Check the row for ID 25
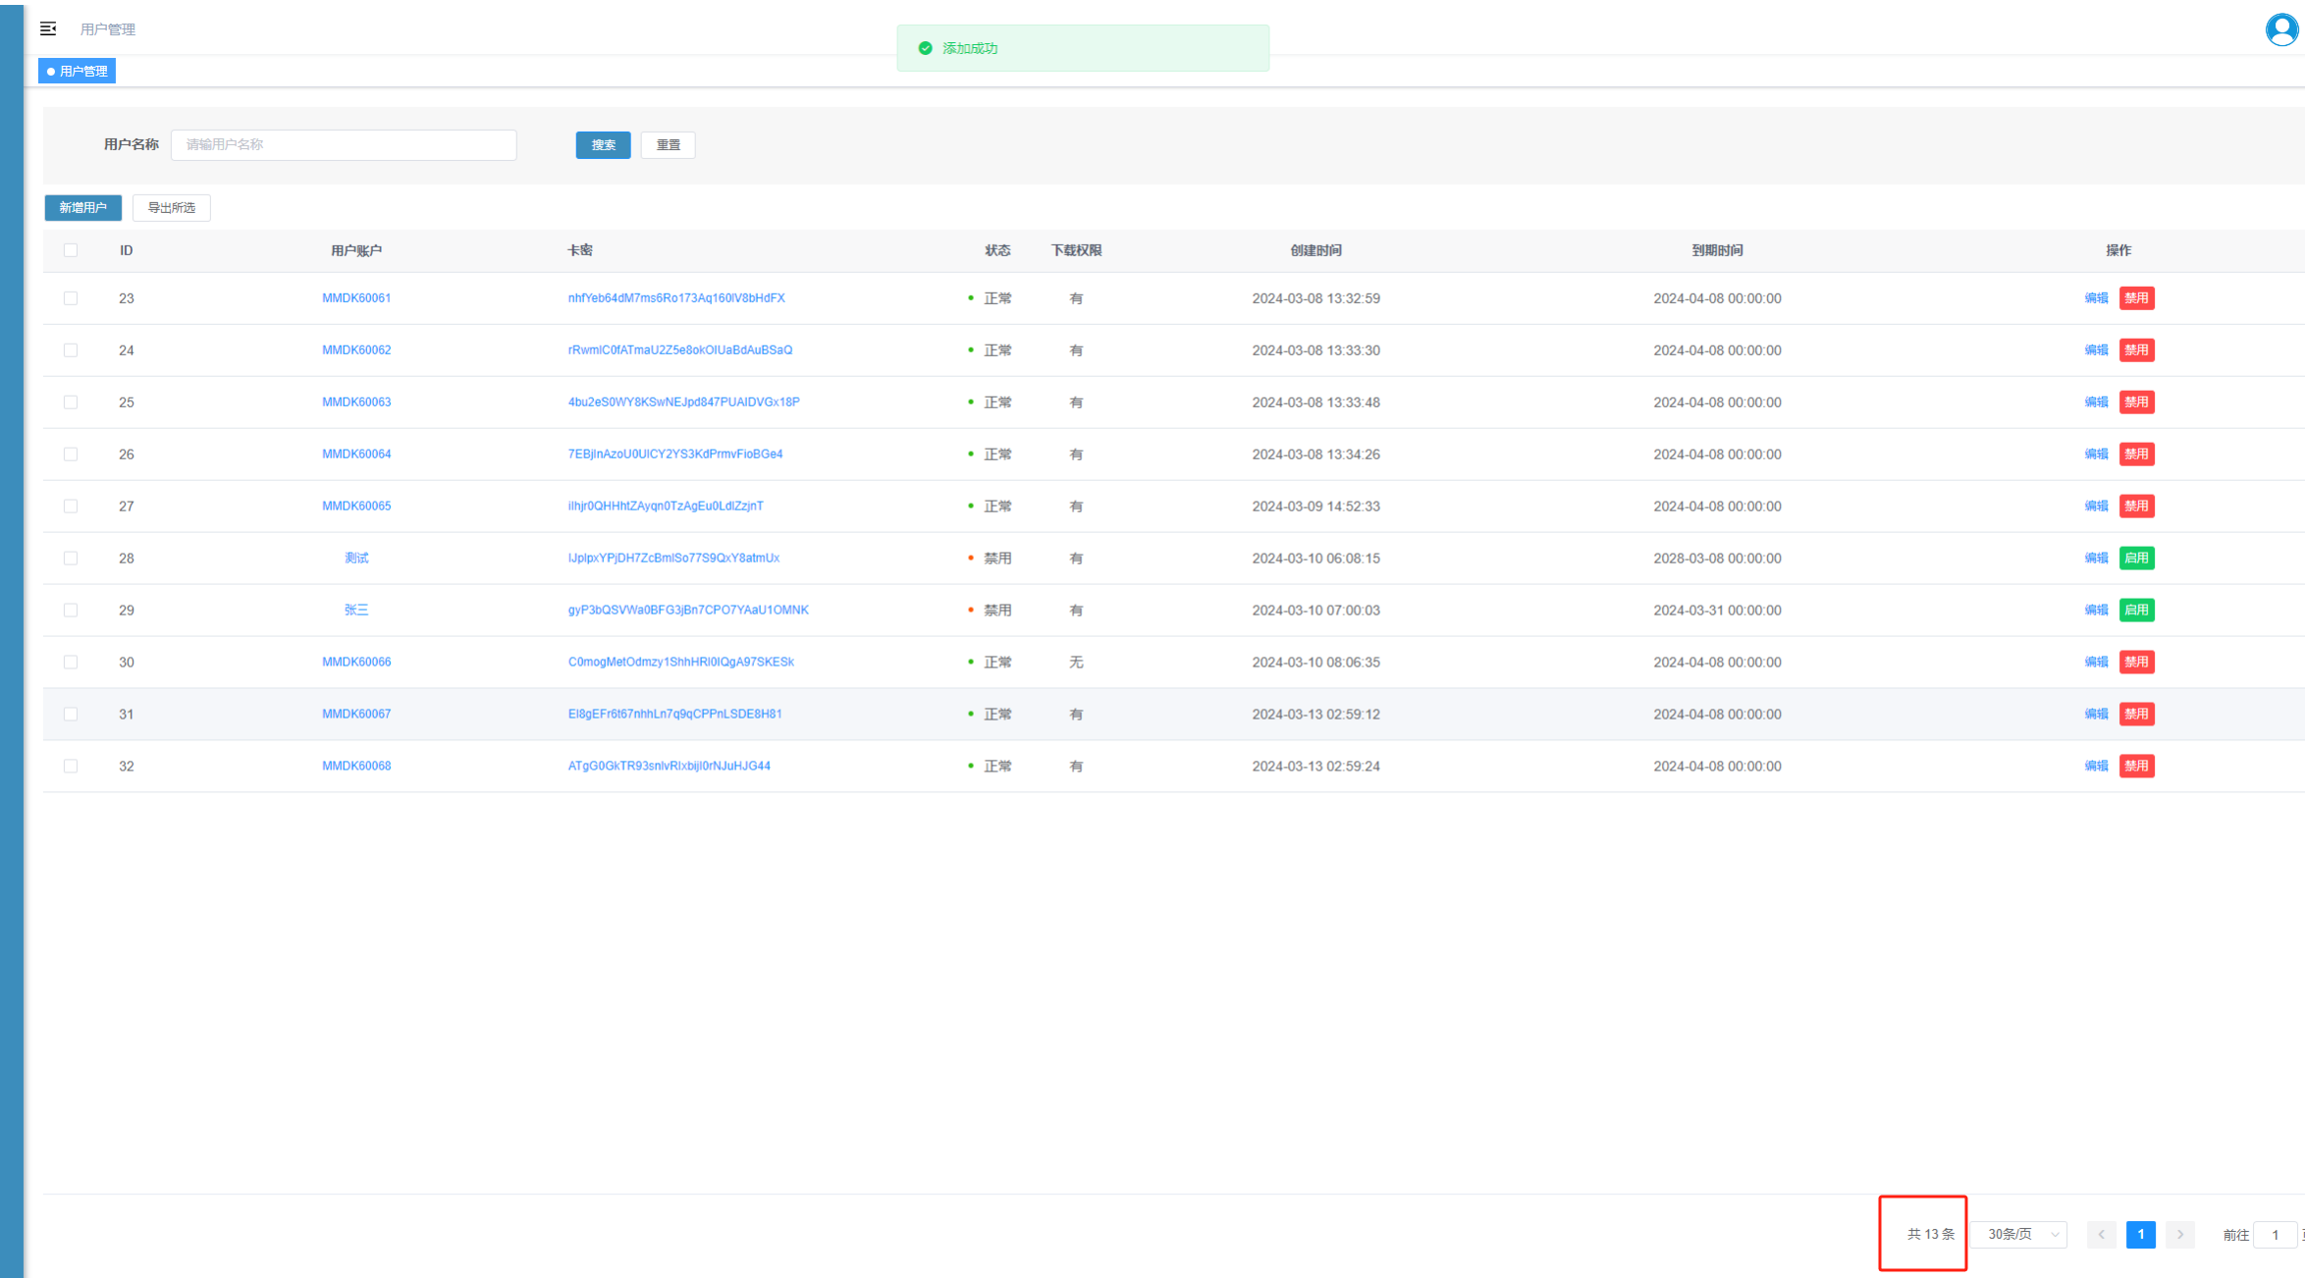 pyautogui.click(x=71, y=402)
